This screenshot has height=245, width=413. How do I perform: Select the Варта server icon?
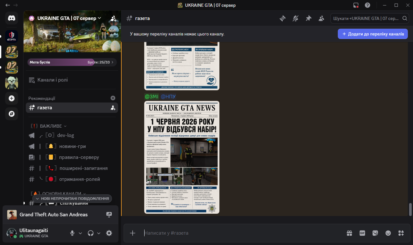point(12,37)
